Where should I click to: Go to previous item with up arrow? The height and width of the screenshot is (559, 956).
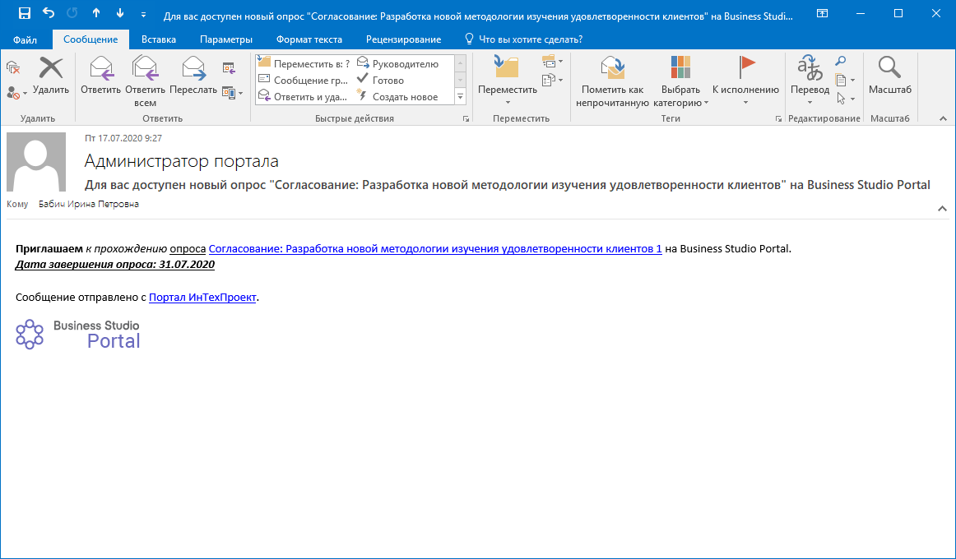[x=96, y=14]
